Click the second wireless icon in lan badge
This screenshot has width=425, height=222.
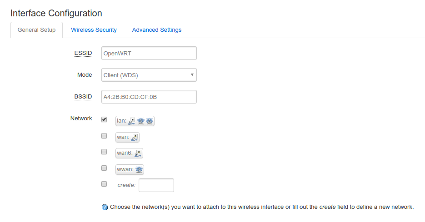(149, 121)
